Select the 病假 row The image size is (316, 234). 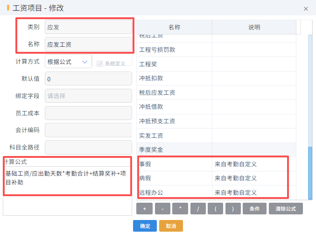(x=216, y=178)
